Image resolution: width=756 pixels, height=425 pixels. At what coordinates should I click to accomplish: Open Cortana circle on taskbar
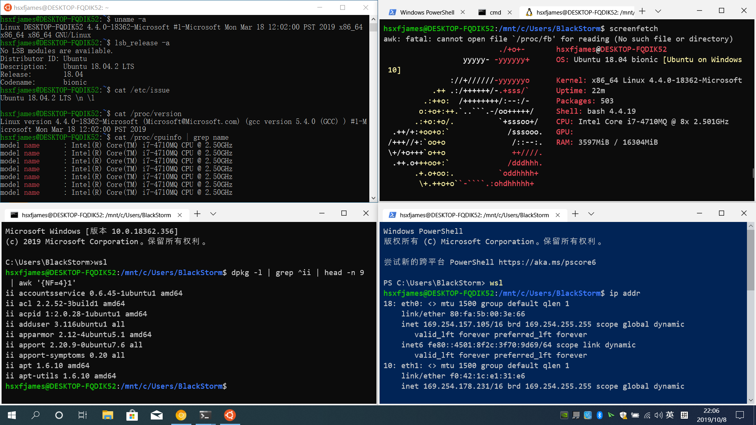(59, 415)
